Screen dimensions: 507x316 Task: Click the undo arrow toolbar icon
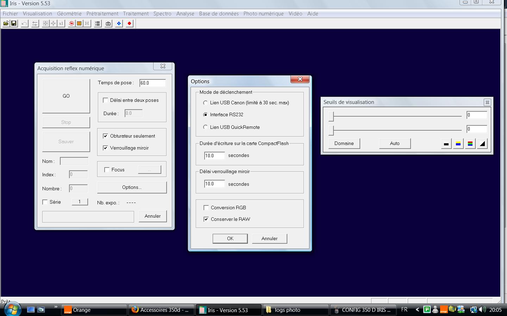tap(24, 24)
